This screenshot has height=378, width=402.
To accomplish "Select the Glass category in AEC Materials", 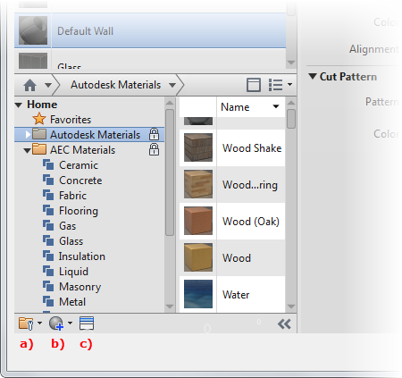I will (x=71, y=241).
